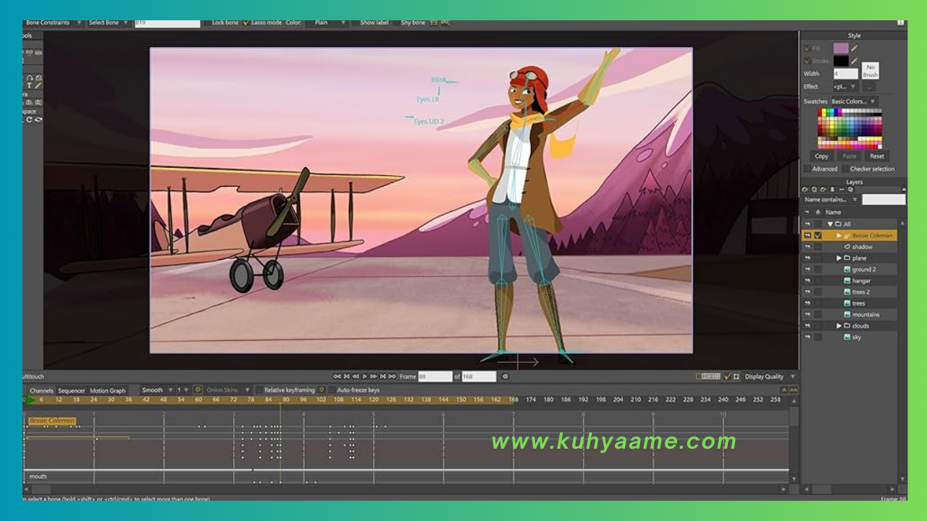The image size is (927, 521).
Task: Hide the 'hangar' layer with eye toggle
Action: [x=807, y=281]
